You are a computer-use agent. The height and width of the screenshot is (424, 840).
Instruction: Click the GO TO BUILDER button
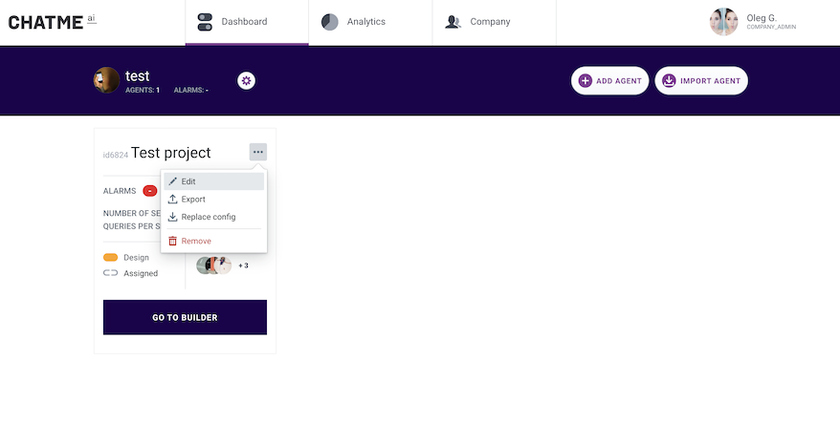click(x=185, y=317)
